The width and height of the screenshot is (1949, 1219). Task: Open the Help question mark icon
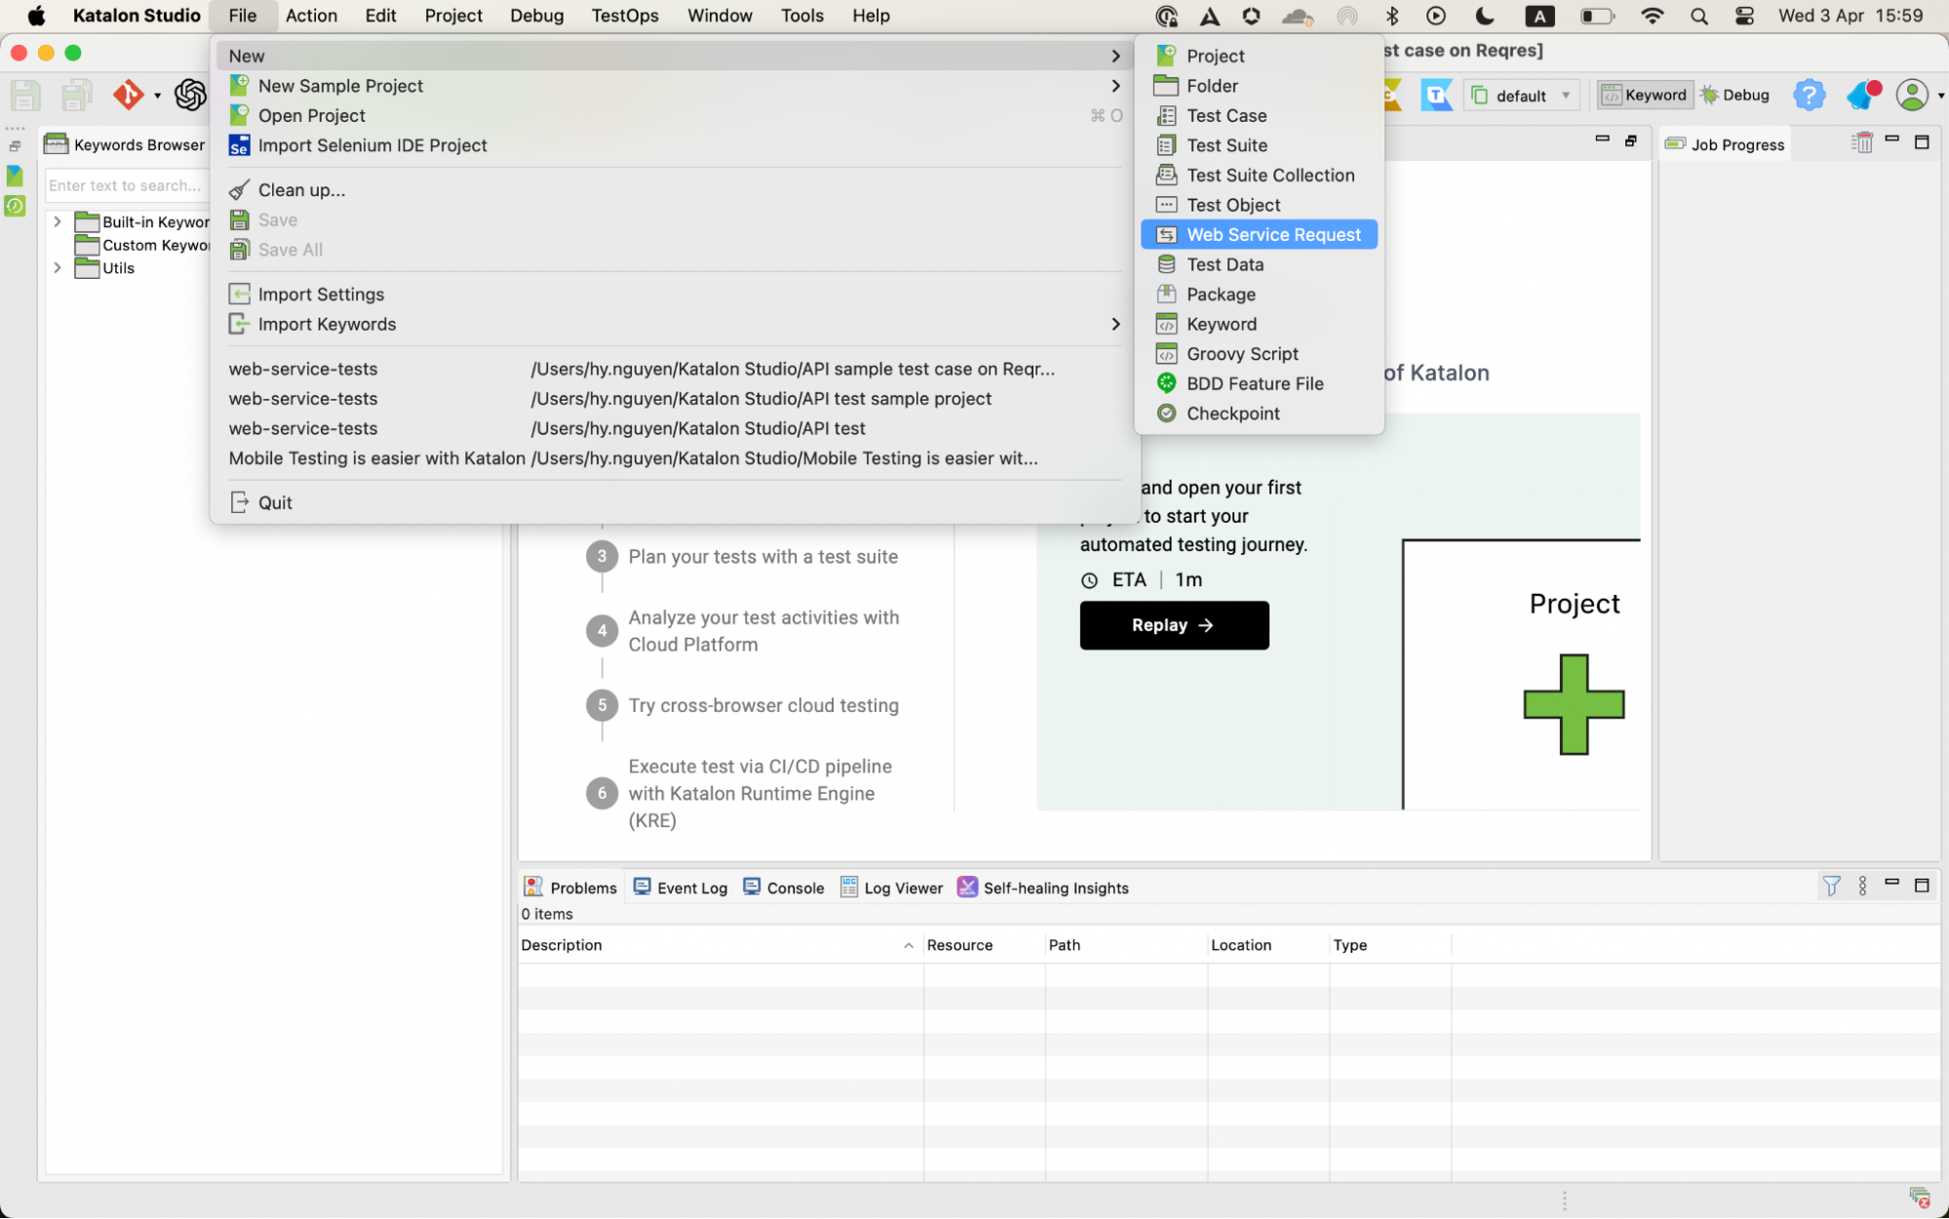coord(1809,95)
